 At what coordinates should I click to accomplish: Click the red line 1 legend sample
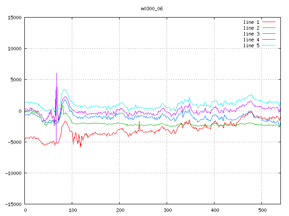coord(269,22)
